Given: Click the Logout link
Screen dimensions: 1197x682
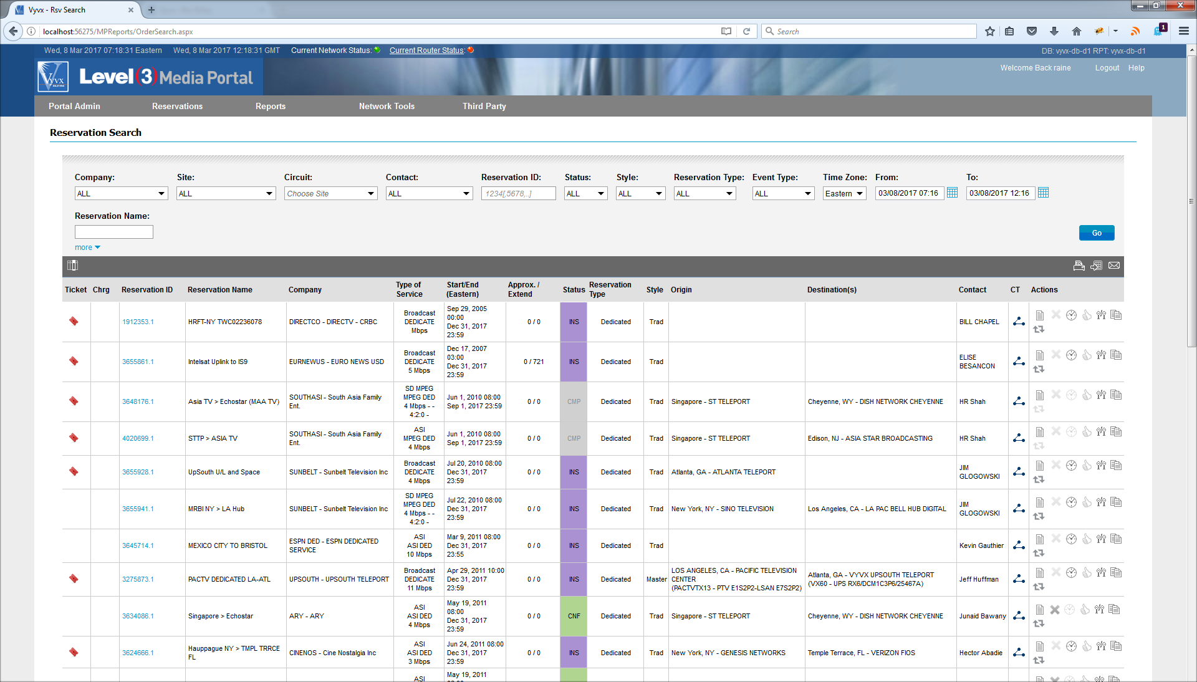Looking at the screenshot, I should [1107, 68].
